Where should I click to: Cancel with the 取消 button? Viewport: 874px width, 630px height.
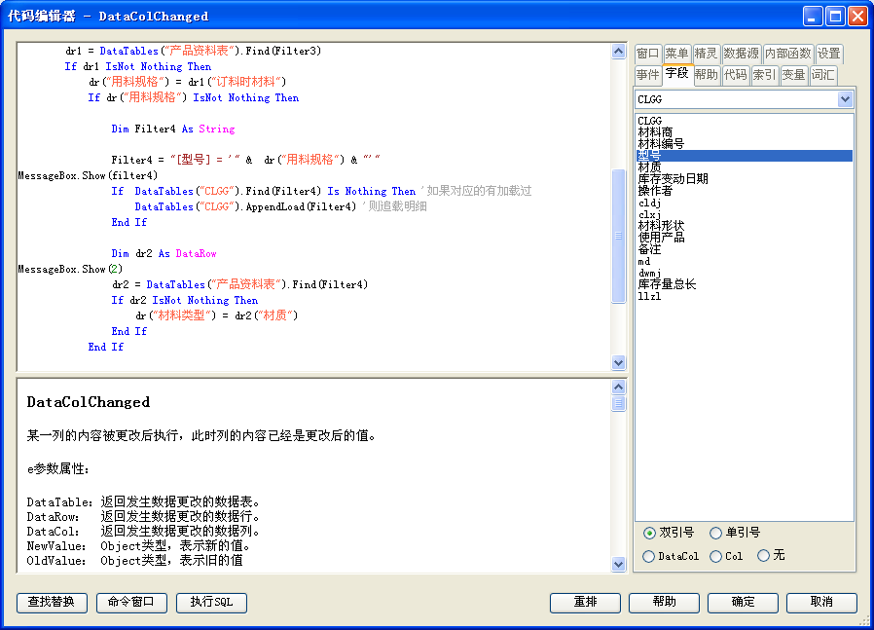click(x=821, y=603)
